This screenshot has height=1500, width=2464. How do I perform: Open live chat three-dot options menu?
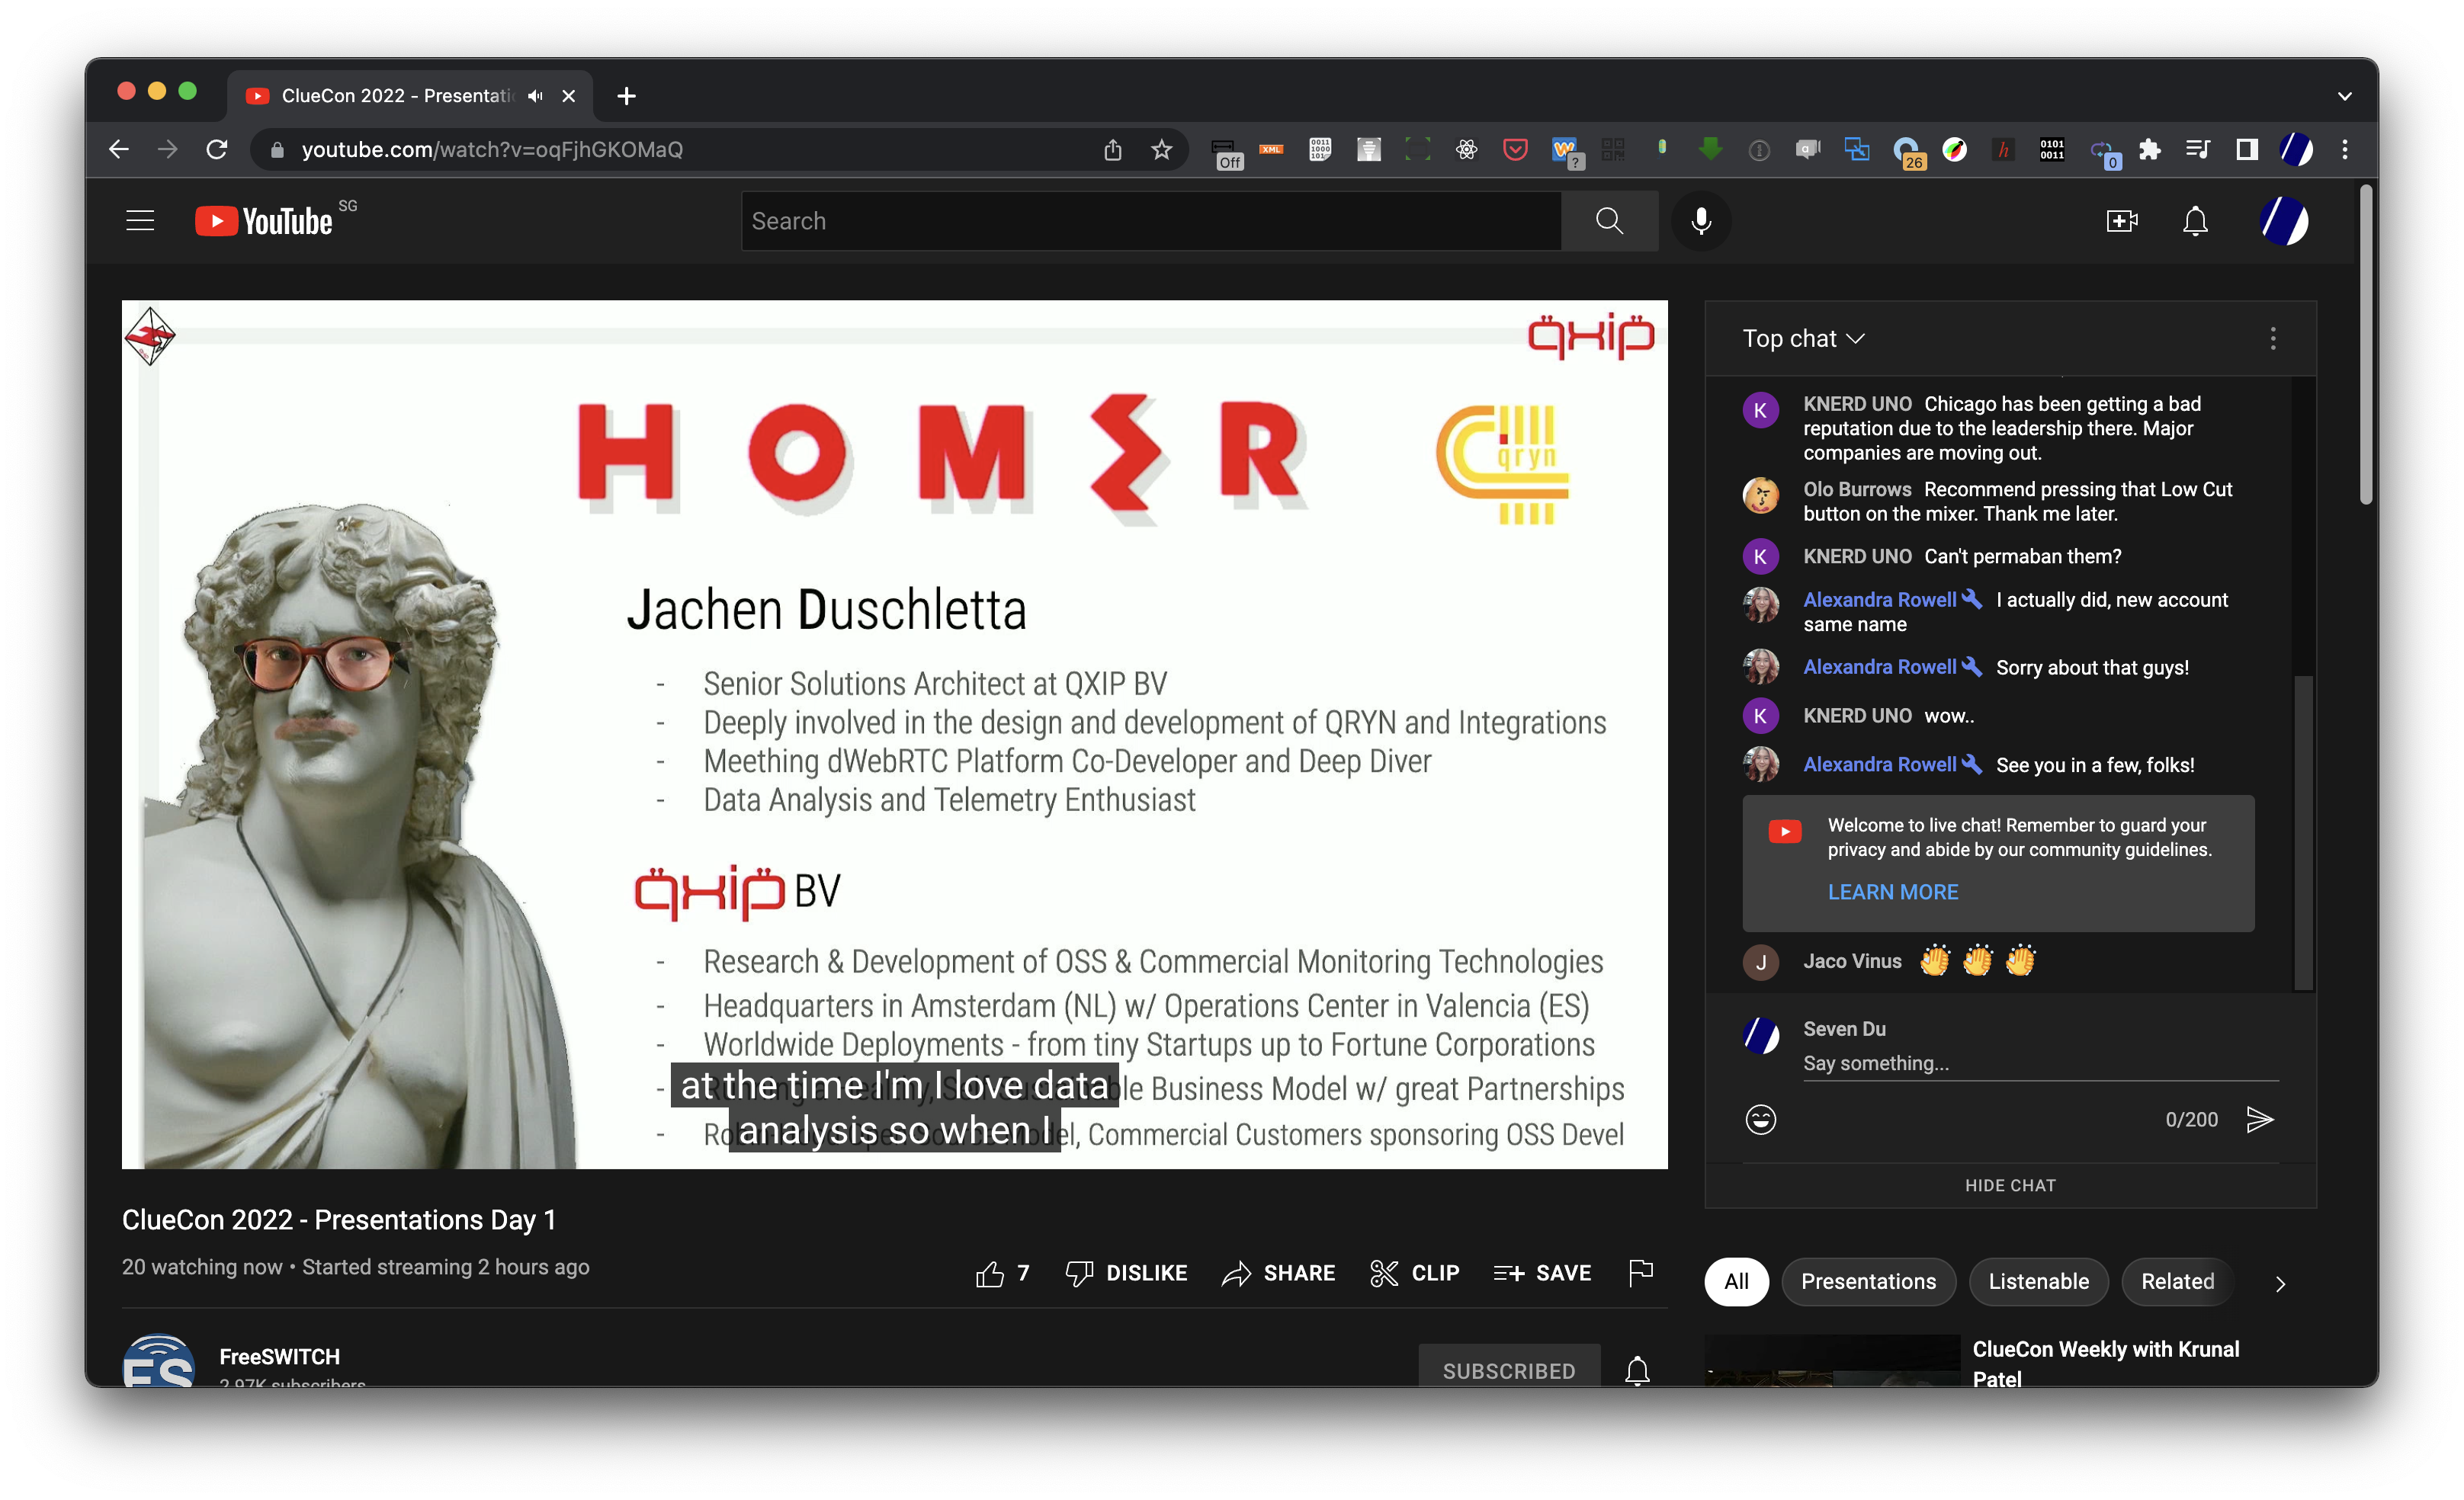[x=2273, y=338]
